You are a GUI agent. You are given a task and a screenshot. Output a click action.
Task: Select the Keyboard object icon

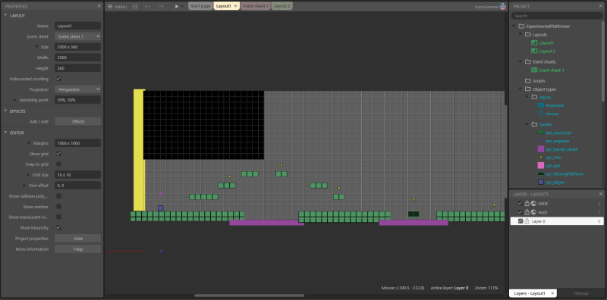pos(541,105)
